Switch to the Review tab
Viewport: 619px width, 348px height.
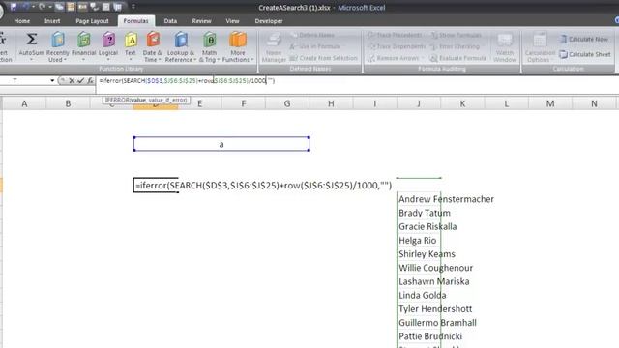pos(201,21)
